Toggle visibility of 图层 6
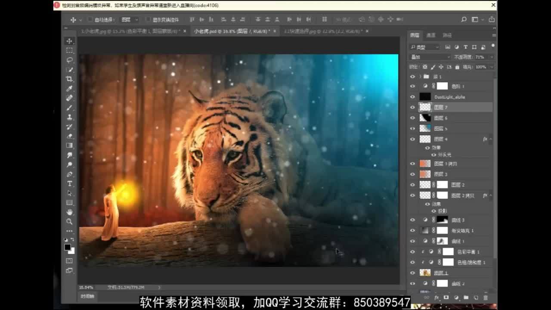This screenshot has height=310, width=551. coord(412,118)
